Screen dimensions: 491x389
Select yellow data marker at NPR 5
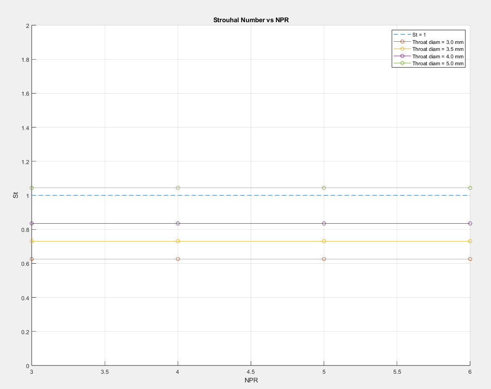point(324,241)
